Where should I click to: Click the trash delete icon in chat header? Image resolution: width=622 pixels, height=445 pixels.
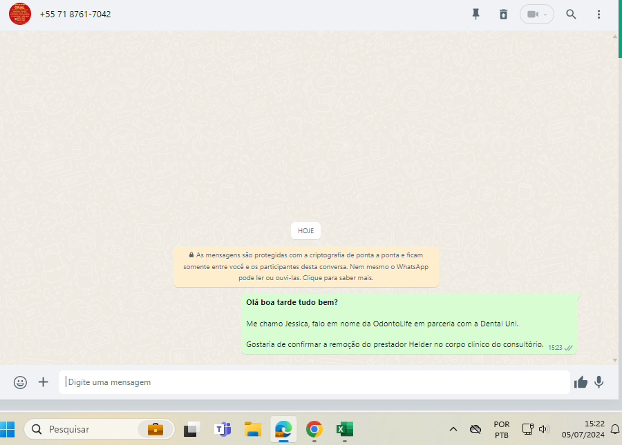[x=503, y=14]
